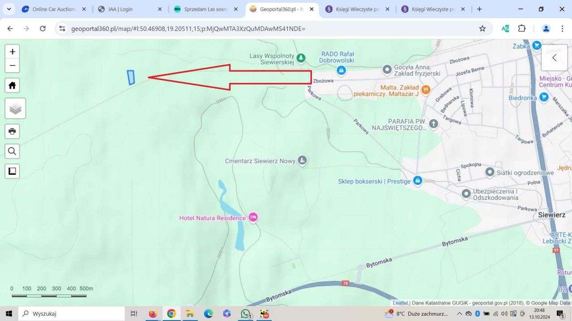Open WhatsApp from the taskbar
The image size is (572, 321).
pyautogui.click(x=245, y=313)
